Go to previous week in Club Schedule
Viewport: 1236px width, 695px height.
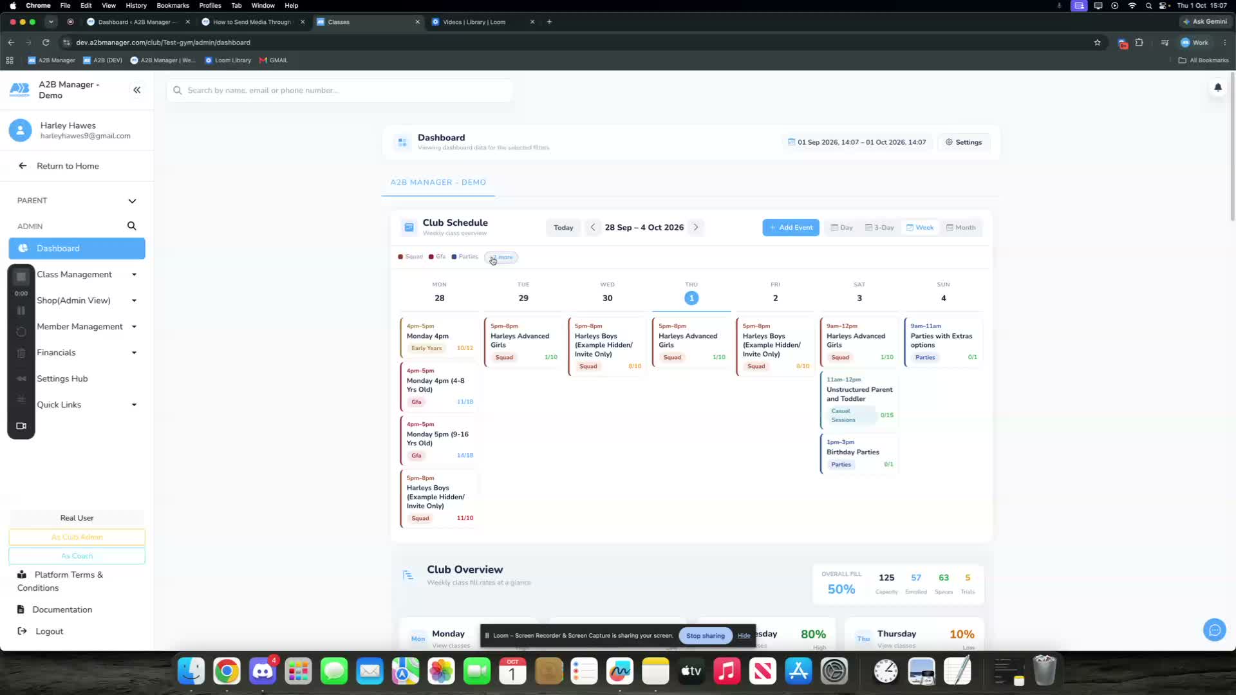pyautogui.click(x=593, y=227)
